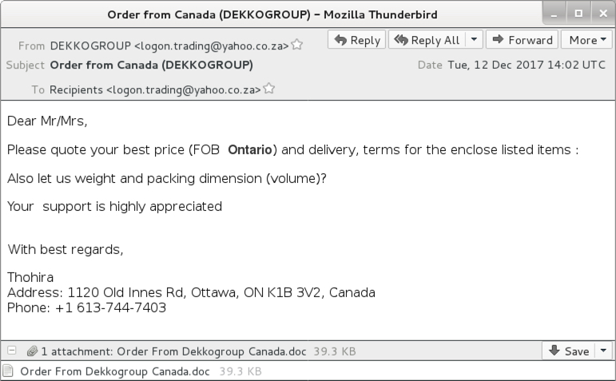Reply to this email

point(356,40)
